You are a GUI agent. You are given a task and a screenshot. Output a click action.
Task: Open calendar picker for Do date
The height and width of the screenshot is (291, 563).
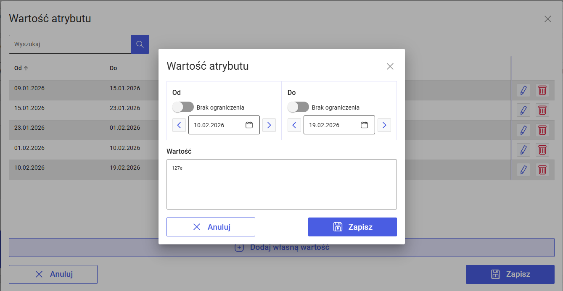[364, 125]
